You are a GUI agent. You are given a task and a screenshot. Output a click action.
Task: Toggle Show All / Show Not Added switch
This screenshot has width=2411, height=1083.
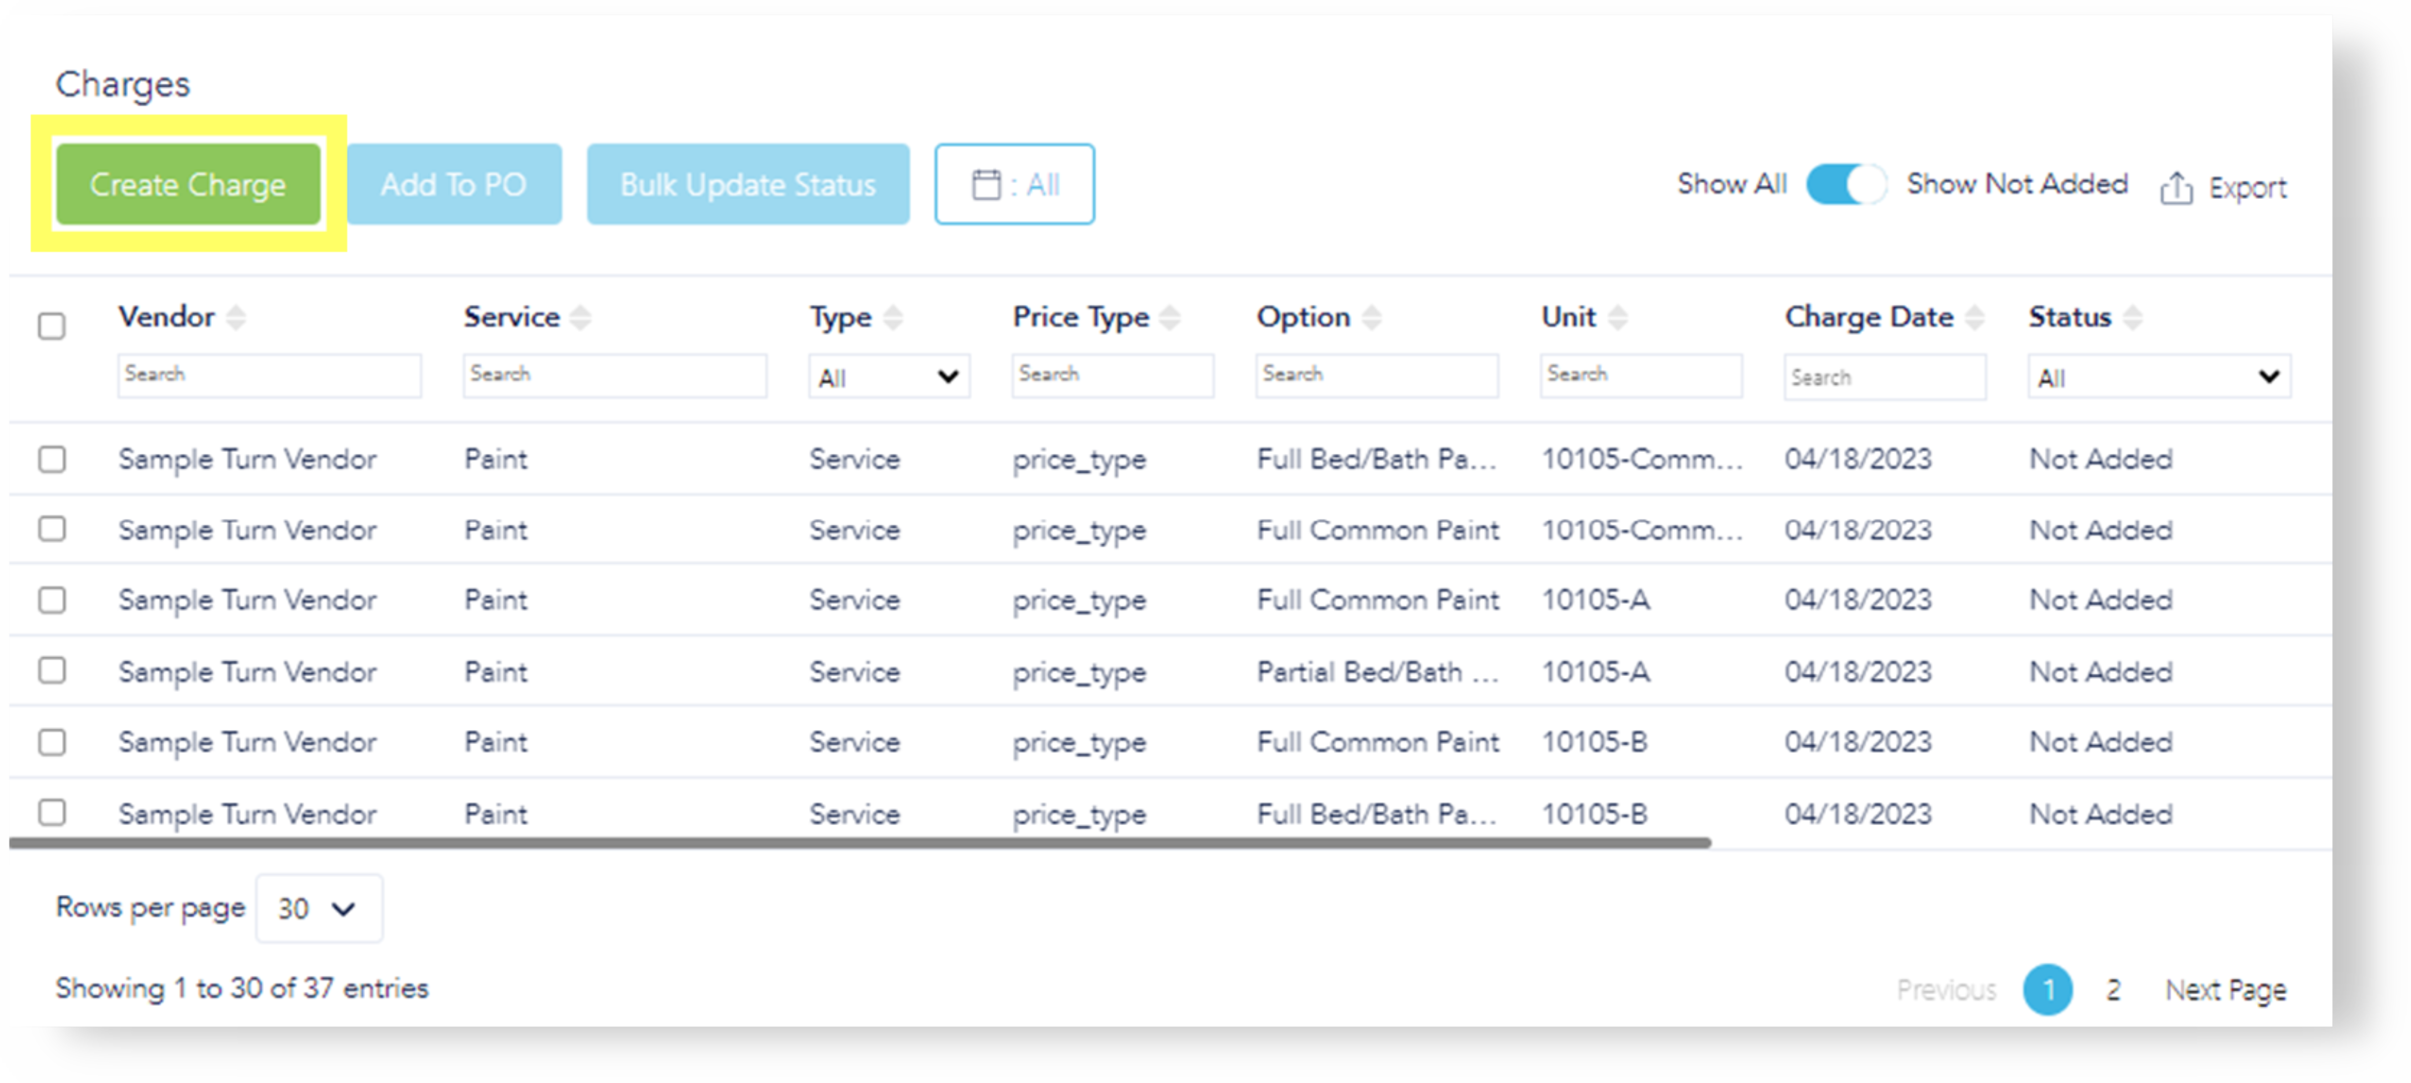(x=1846, y=185)
